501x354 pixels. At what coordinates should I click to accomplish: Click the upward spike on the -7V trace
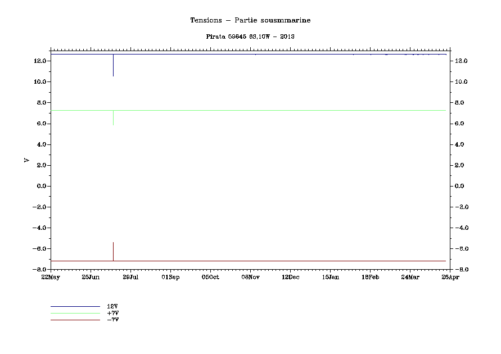114,251
